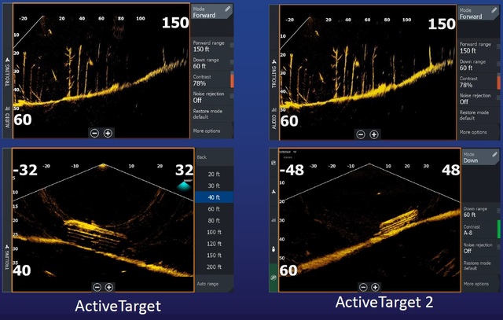Open Mode Forward selector on ActiveTarget screen
The image size is (503, 320).
(x=211, y=12)
